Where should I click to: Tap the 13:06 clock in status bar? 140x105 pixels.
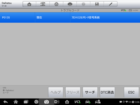(137, 102)
